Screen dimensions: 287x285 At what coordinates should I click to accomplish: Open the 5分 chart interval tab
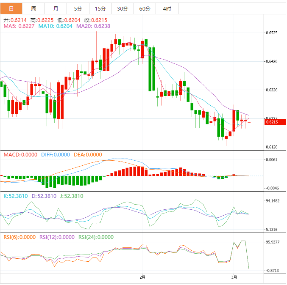click(x=78, y=8)
